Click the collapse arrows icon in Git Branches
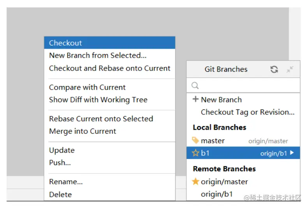308x208 pixels. point(290,69)
